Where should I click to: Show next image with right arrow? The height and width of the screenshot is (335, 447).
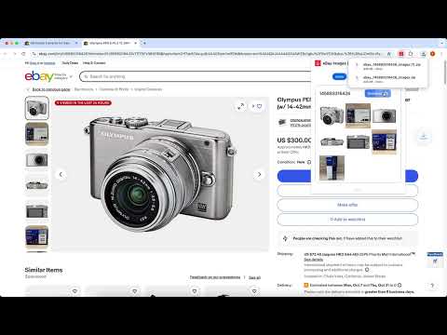point(259,174)
